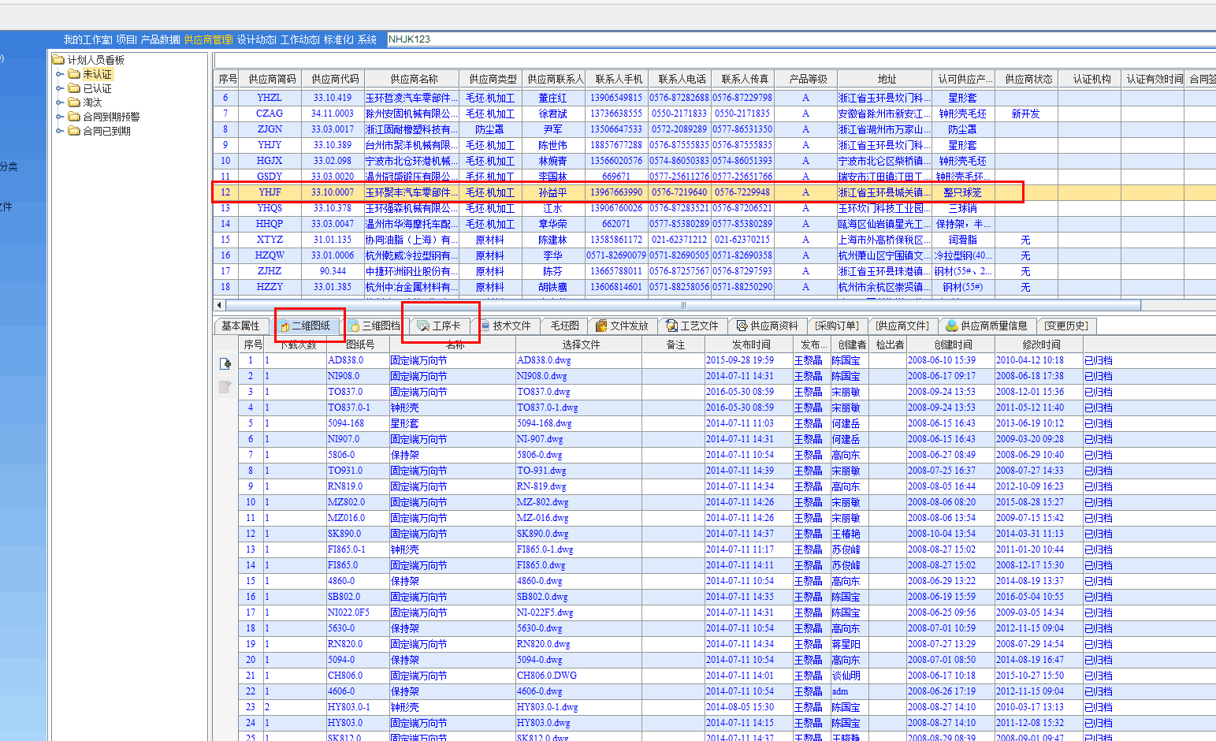Open the 产品数据 menu
This screenshot has height=741, width=1216.
pyautogui.click(x=160, y=39)
